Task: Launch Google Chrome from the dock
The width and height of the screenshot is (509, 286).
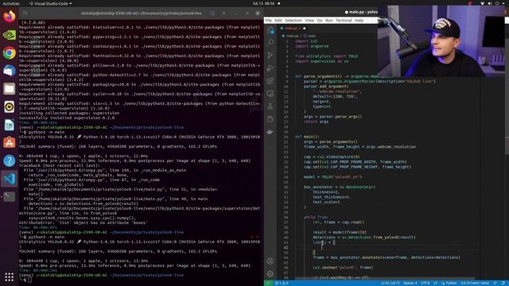Action: [x=9, y=53]
